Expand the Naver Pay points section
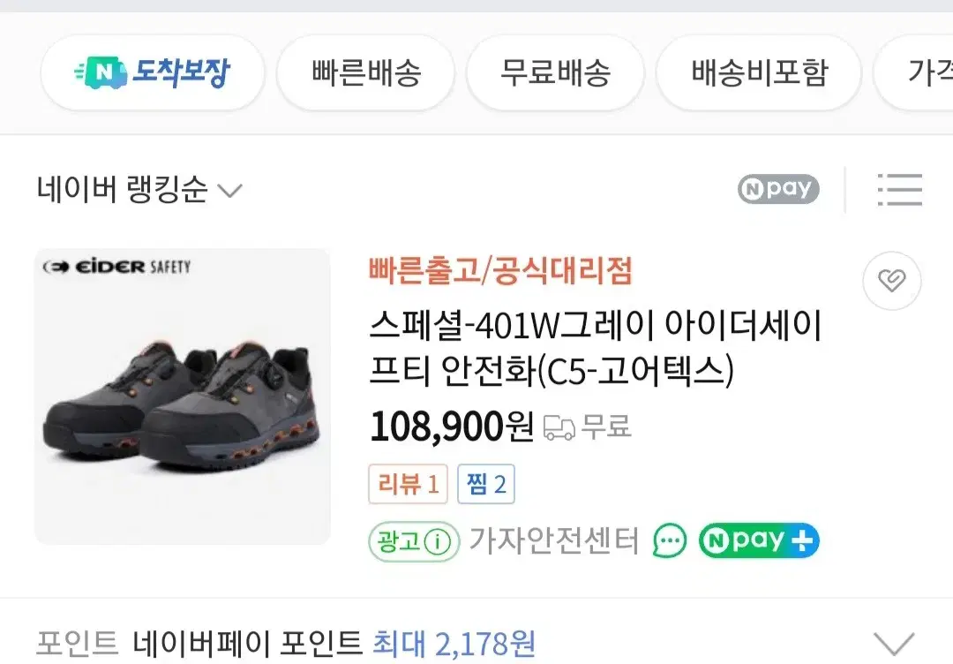The width and height of the screenshot is (953, 664). pos(893,644)
